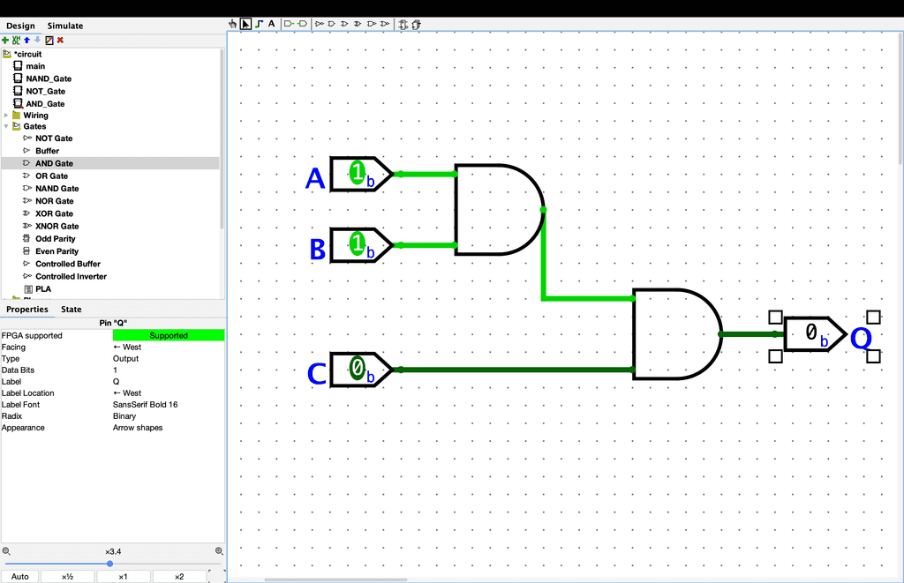Select the Poke (hand) tool
904x583 pixels.
233,24
